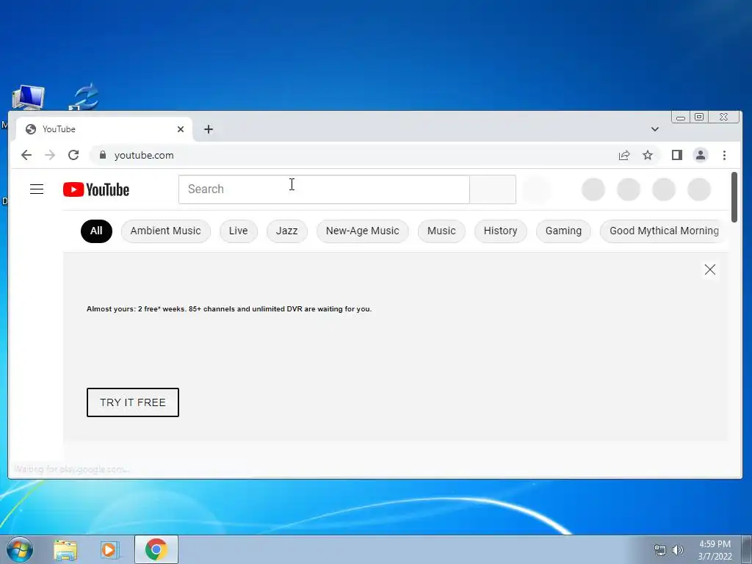The height and width of the screenshot is (564, 752).
Task: Select the Good Mythical Morning chip
Action: click(x=664, y=231)
